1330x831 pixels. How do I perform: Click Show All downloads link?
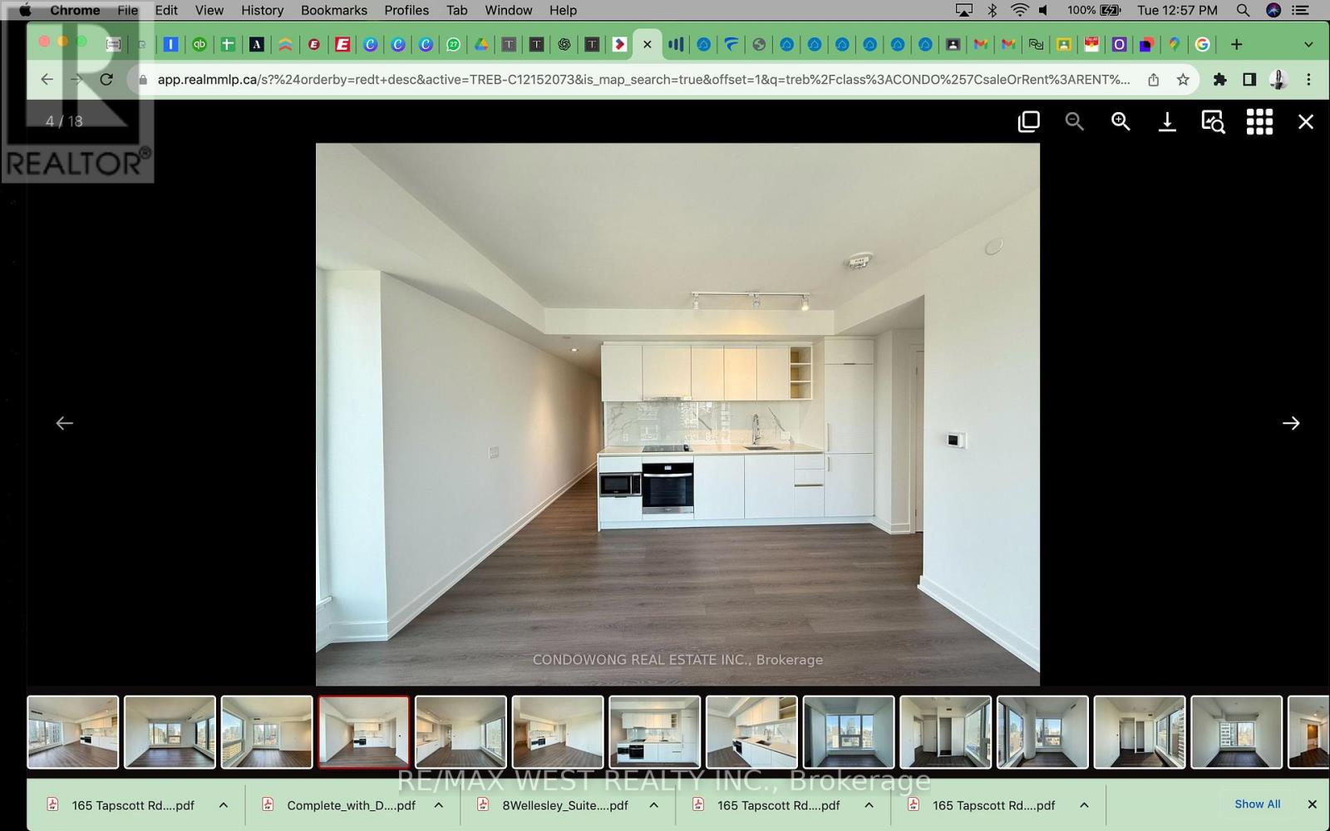coord(1257,804)
